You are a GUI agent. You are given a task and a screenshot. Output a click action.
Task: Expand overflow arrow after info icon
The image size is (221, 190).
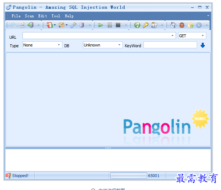[207, 25]
